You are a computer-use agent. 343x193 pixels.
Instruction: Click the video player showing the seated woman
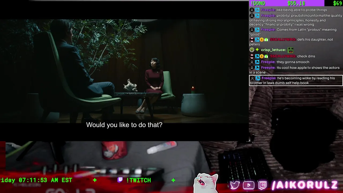click(x=124, y=71)
